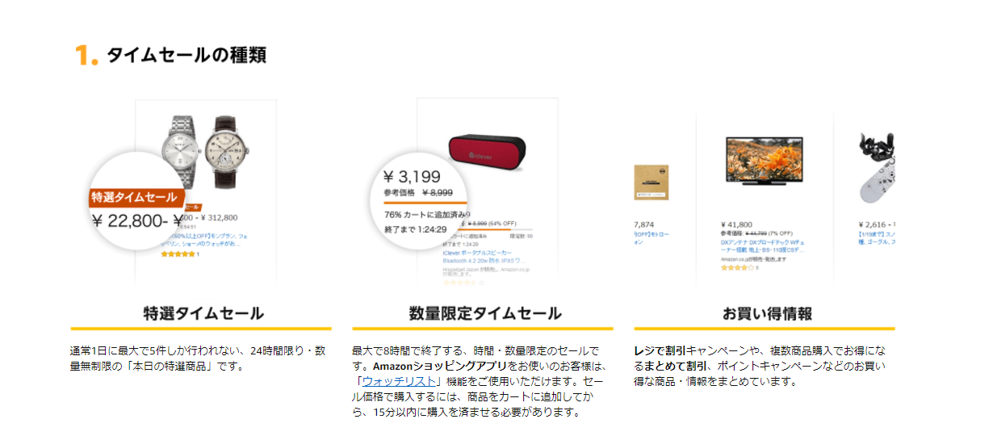Viewport: 993px width, 436px height.
Task: Click the five-star rating under watches
Action: click(178, 254)
